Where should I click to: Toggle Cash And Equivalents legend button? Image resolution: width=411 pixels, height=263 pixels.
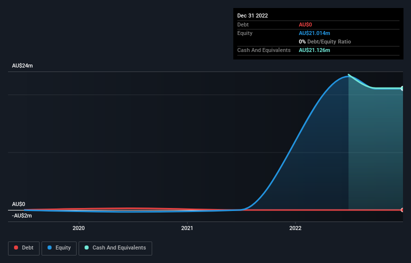click(x=115, y=248)
